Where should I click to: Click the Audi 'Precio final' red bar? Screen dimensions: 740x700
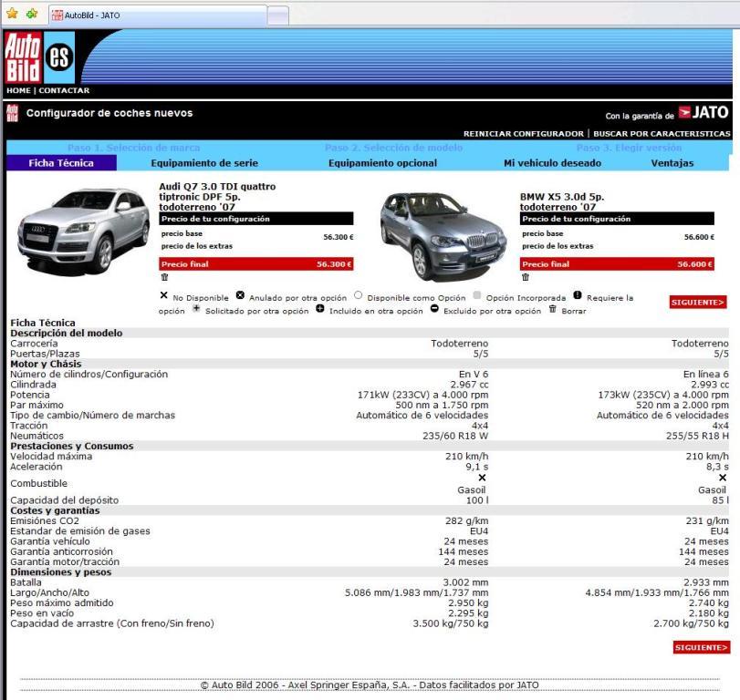[x=256, y=264]
